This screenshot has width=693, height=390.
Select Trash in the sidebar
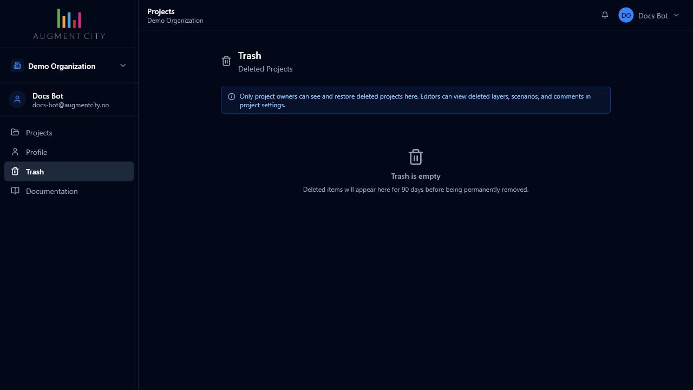pos(69,172)
